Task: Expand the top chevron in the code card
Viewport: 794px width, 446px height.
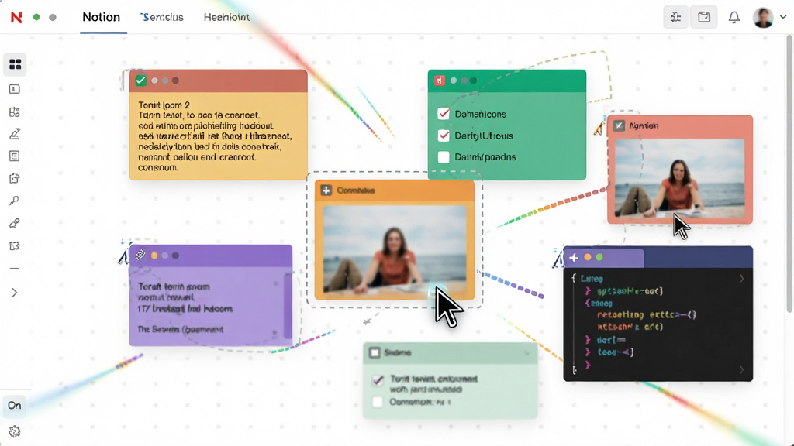Action: coord(742,279)
